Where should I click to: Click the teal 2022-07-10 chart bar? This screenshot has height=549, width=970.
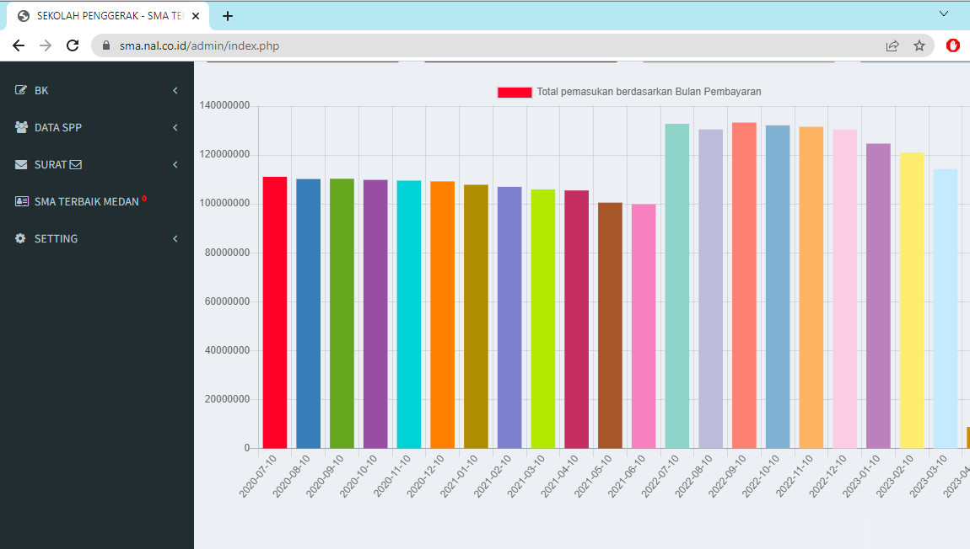click(677, 286)
